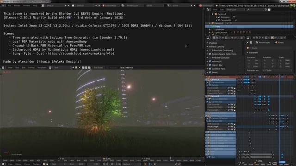This screenshot has width=296, height=166.
Task: Expand the Lights_Rotator outliner item
Action: click(x=210, y=33)
